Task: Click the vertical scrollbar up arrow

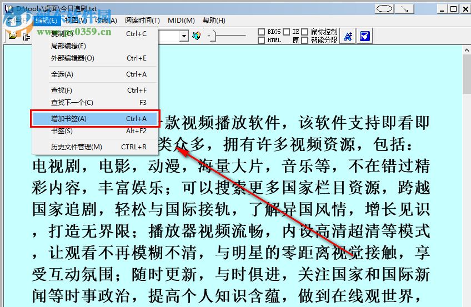Action: coord(467,50)
